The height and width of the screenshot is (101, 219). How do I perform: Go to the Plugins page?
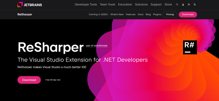pos(157,14)
